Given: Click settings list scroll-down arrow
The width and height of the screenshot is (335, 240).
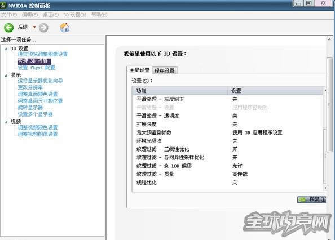Looking at the screenshot, I should click(325, 188).
